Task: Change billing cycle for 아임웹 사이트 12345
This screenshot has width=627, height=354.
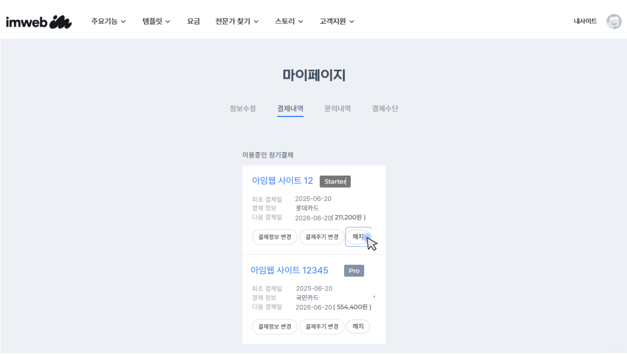Action: click(x=322, y=327)
